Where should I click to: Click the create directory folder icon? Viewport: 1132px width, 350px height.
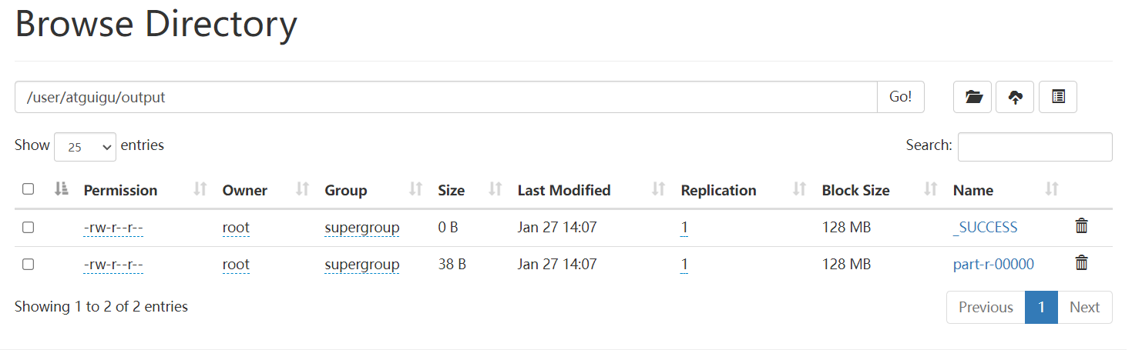[x=972, y=97]
